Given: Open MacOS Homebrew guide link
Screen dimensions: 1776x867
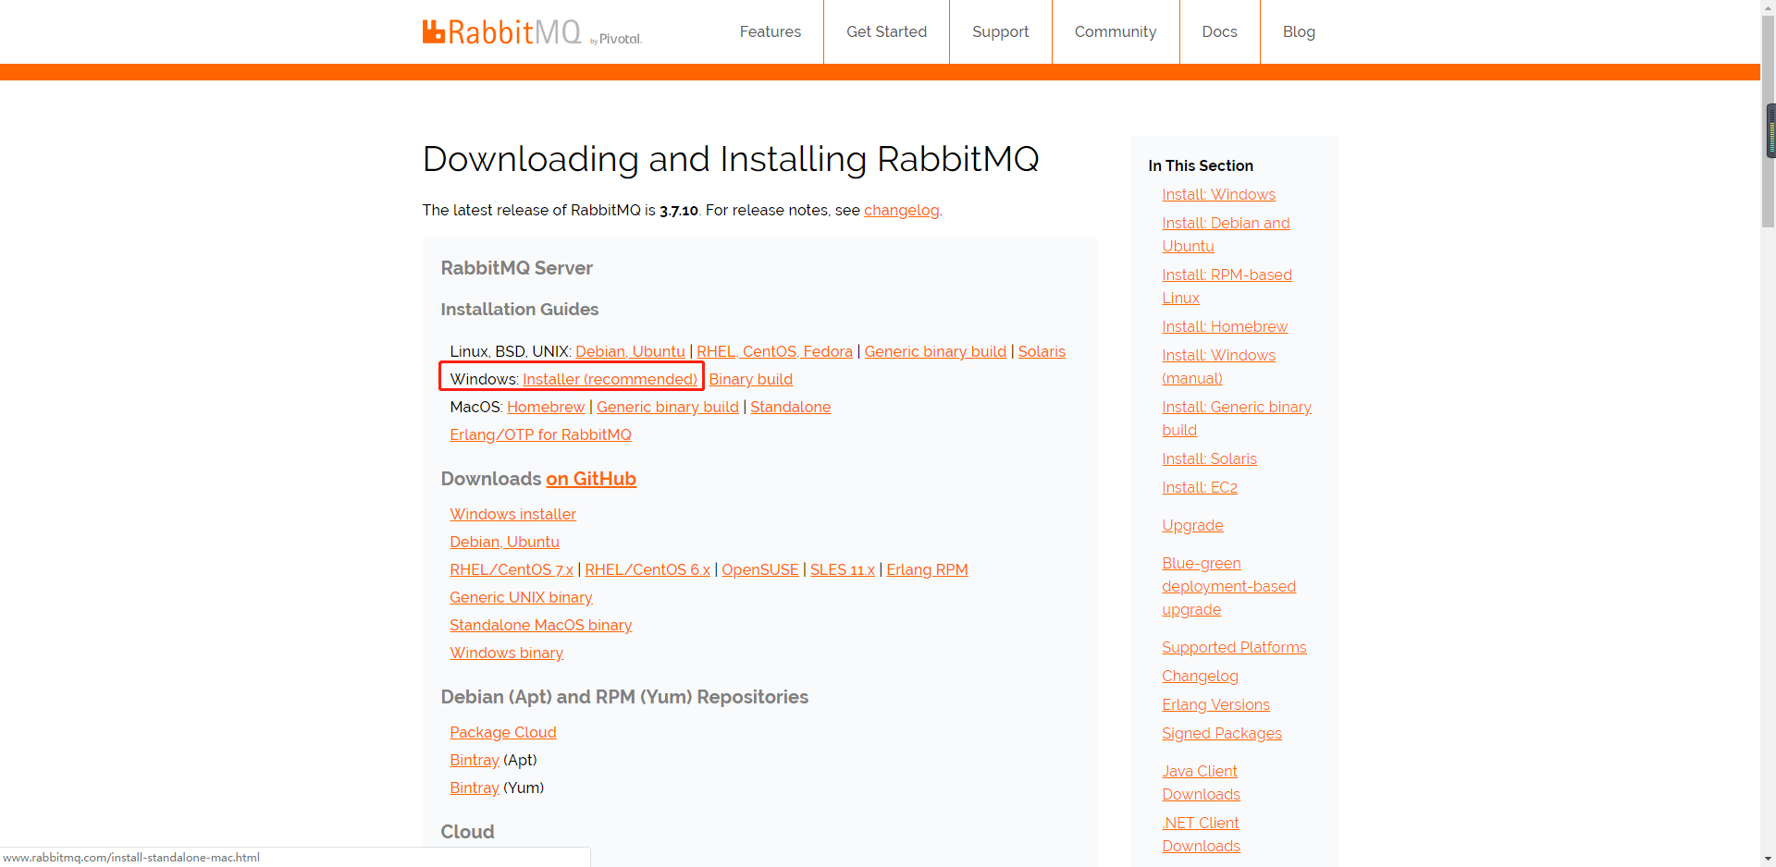Looking at the screenshot, I should [x=546, y=407].
